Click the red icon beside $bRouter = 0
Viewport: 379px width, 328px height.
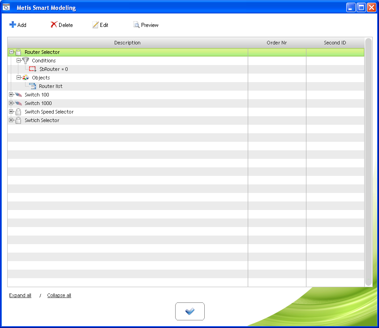tap(33, 69)
